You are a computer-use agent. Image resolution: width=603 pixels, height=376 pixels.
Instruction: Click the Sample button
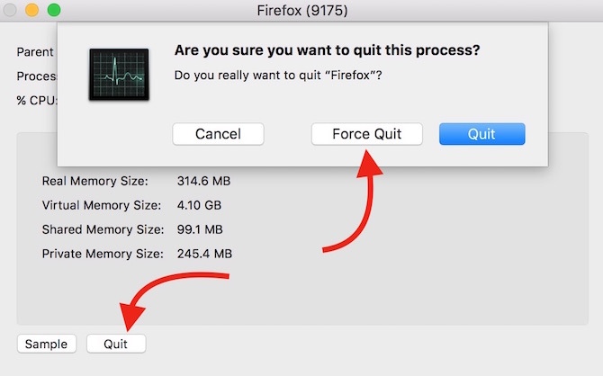tap(46, 344)
